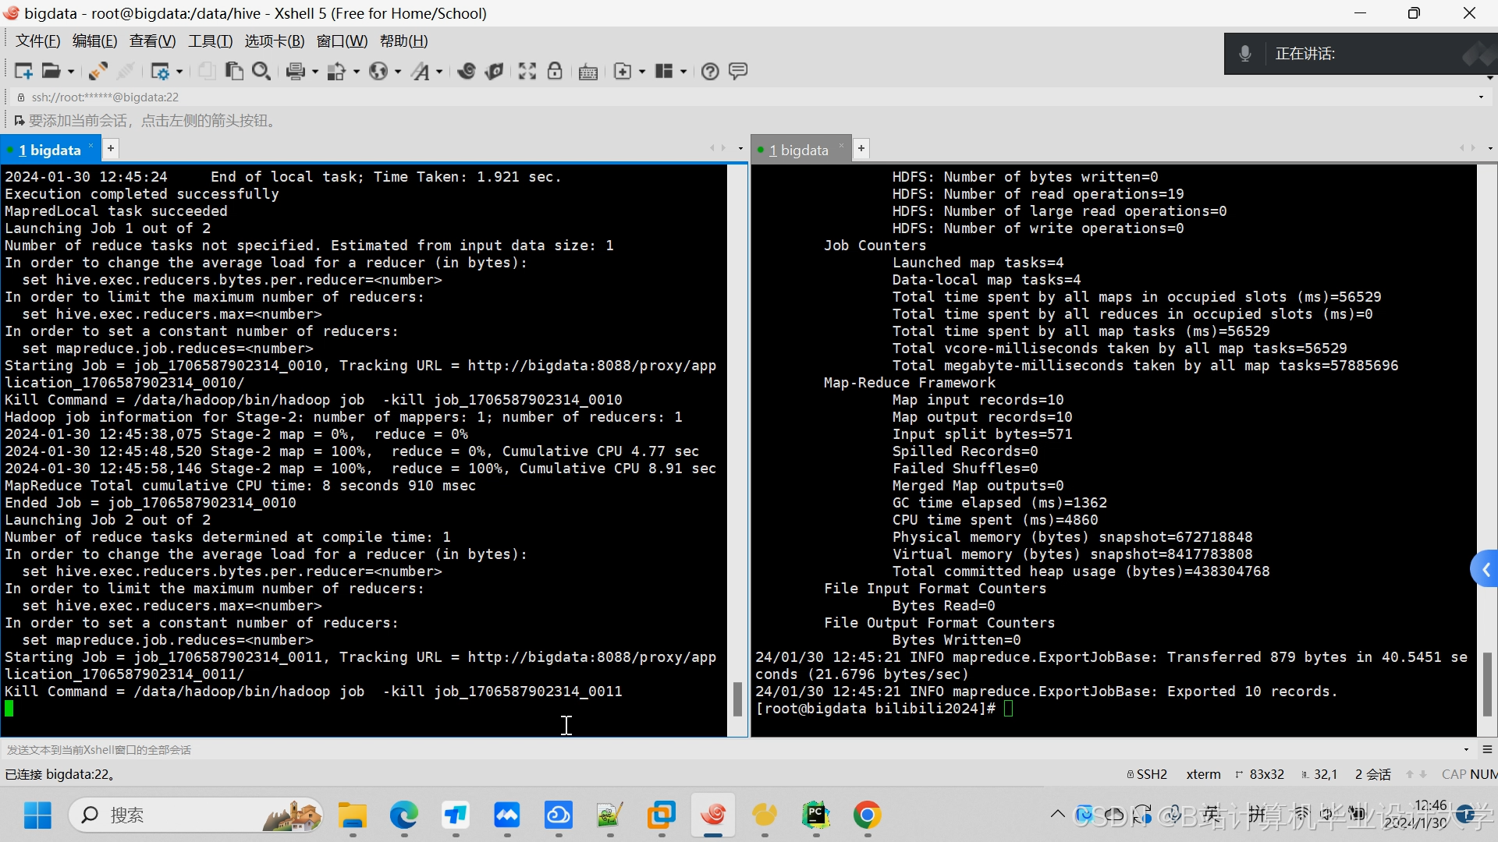The width and height of the screenshot is (1498, 842).
Task: Toggle full screen mode icon
Action: coord(527,71)
